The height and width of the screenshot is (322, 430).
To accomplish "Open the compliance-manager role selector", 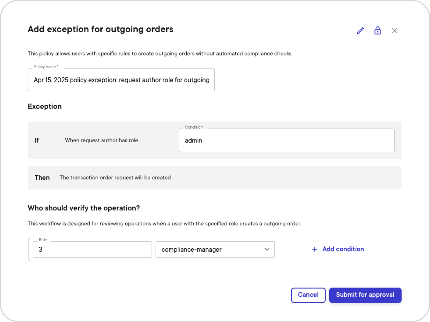I will click(x=215, y=249).
